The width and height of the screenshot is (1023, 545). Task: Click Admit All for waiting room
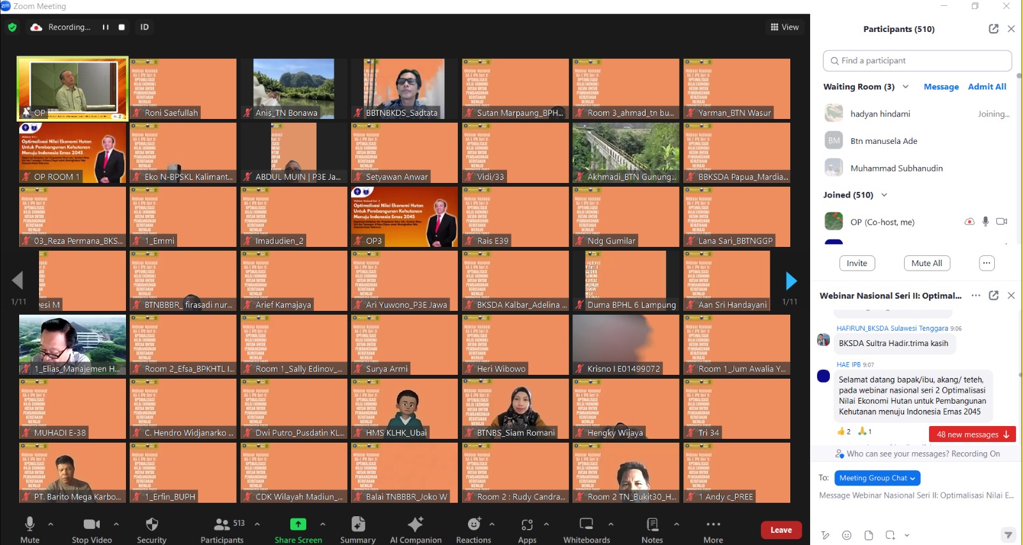tap(987, 87)
